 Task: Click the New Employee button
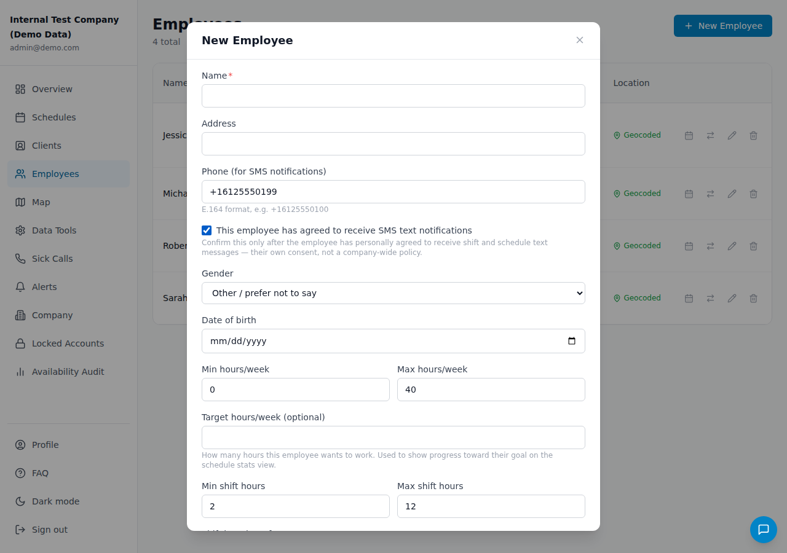pyautogui.click(x=723, y=26)
